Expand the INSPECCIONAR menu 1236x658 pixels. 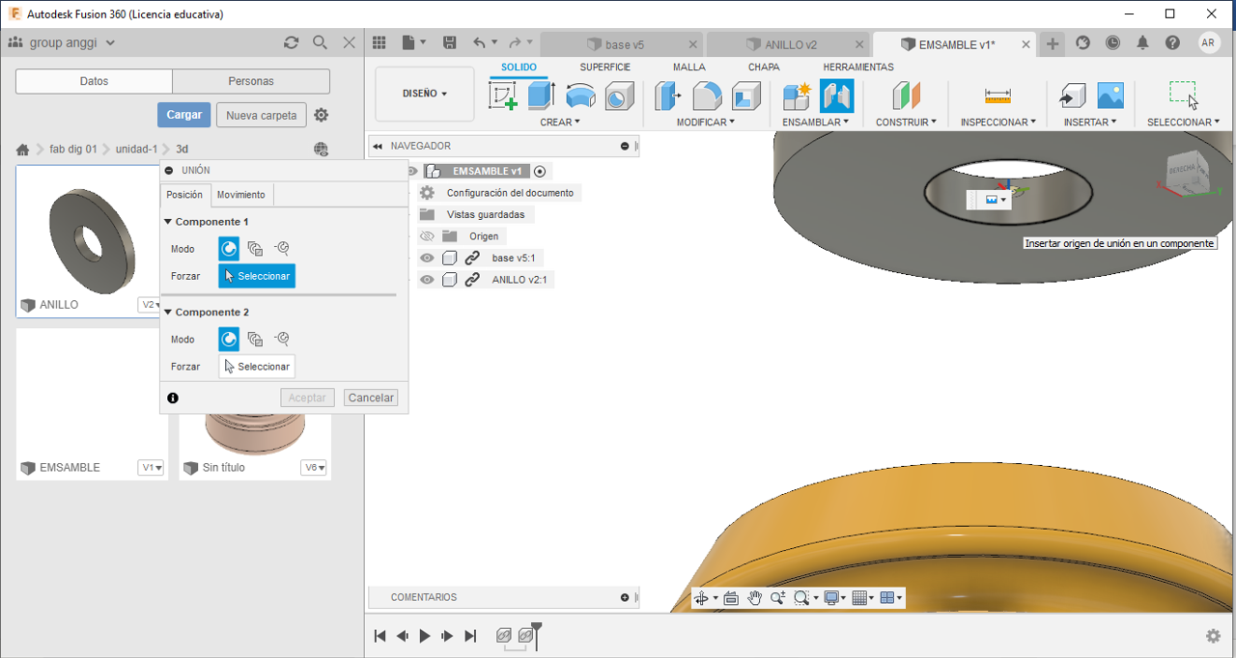click(997, 123)
